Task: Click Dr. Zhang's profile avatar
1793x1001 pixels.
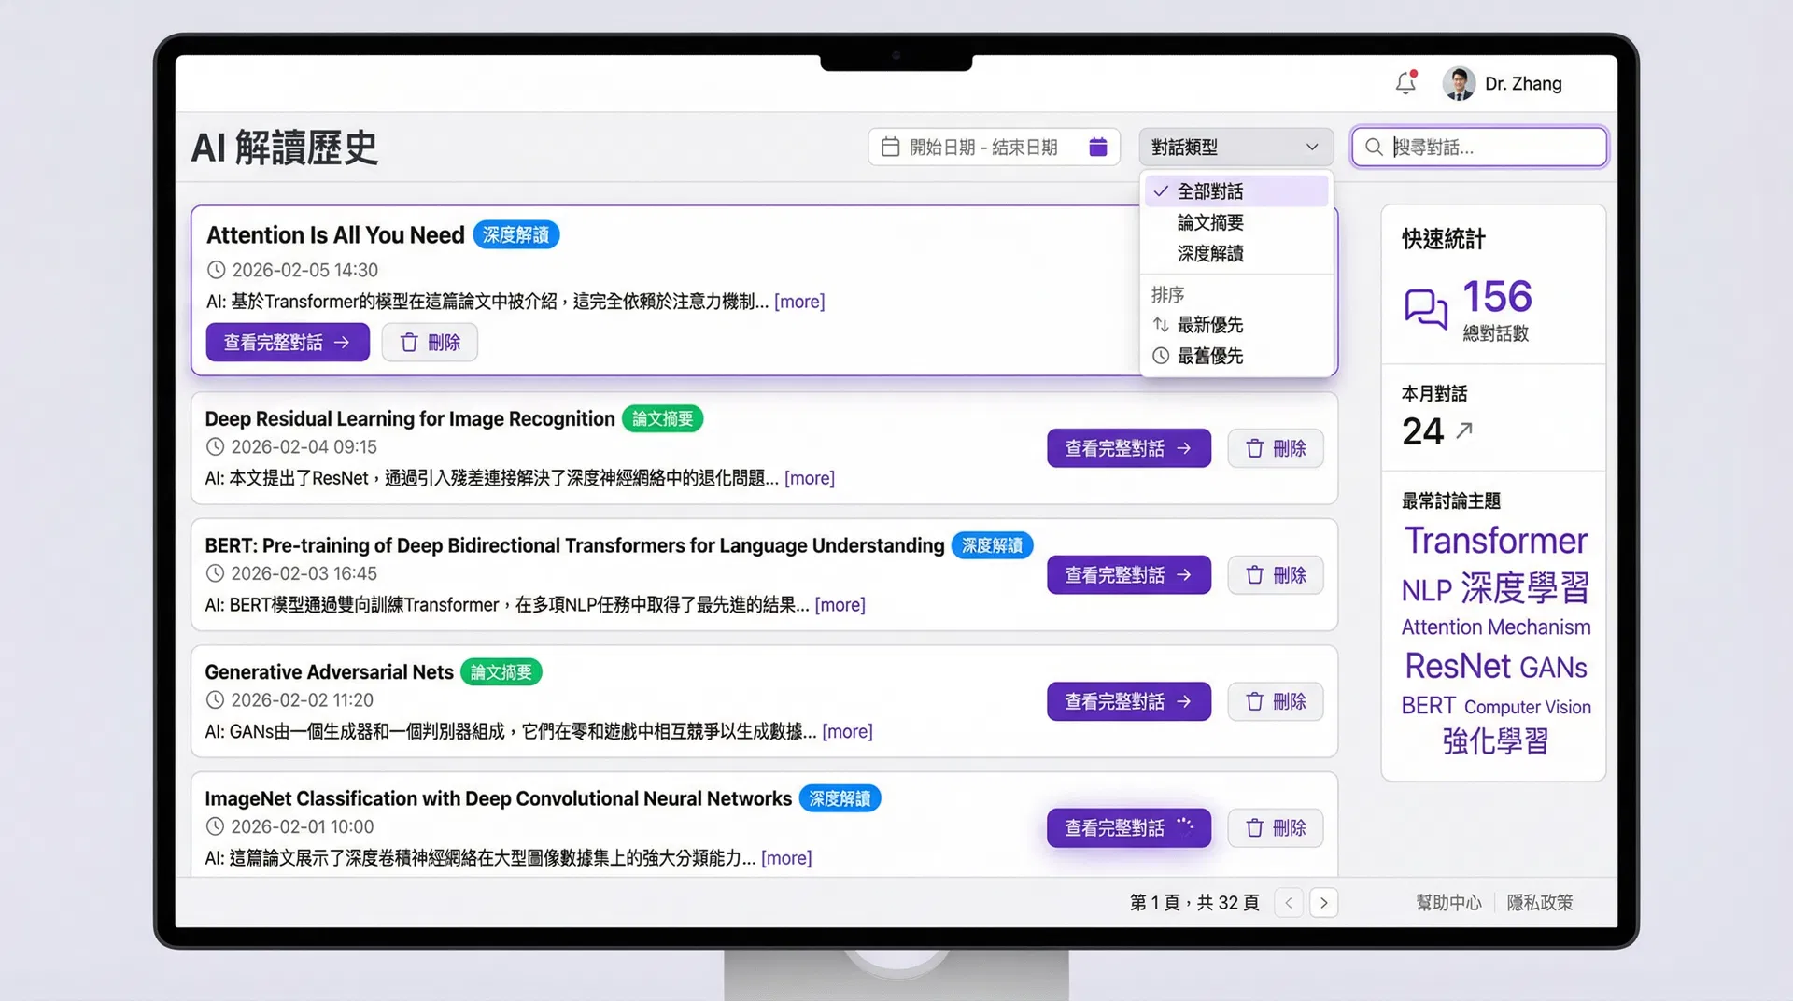Action: [x=1459, y=83]
